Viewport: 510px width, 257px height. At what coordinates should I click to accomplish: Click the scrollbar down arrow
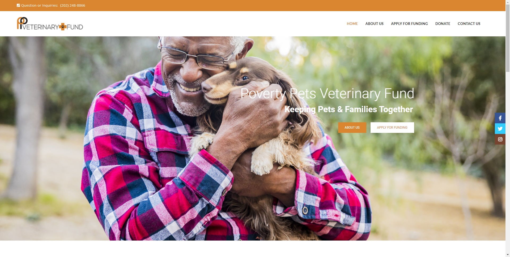(x=508, y=255)
